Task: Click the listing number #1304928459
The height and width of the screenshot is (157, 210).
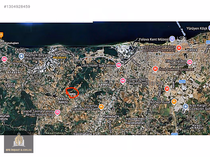Action: coord(17,7)
